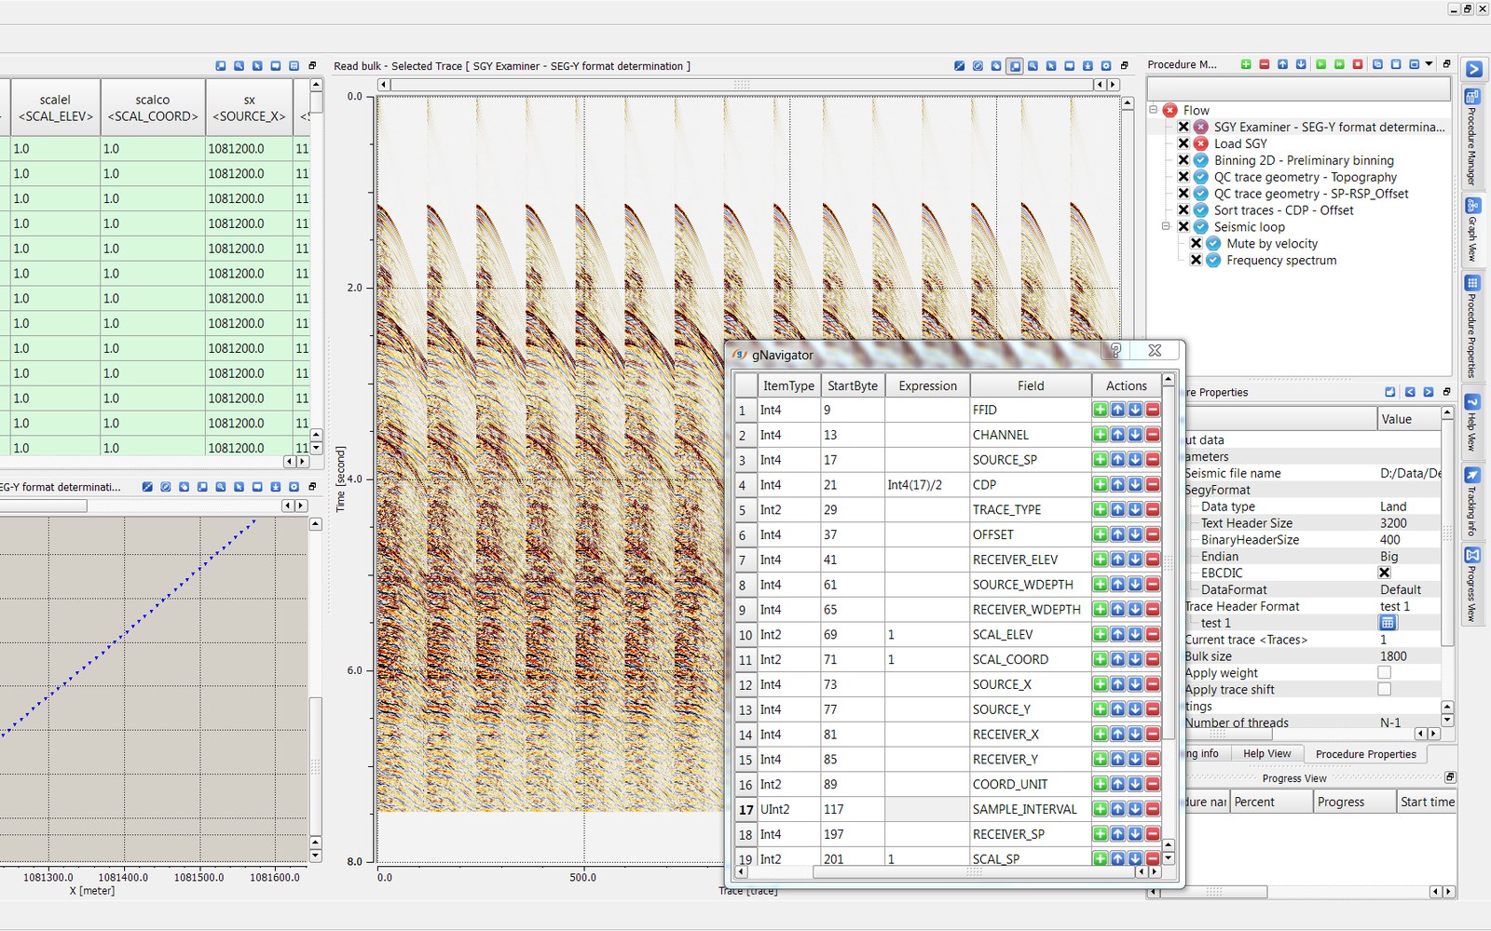Select the SGY Examiner procedure in flow

coord(1329,127)
